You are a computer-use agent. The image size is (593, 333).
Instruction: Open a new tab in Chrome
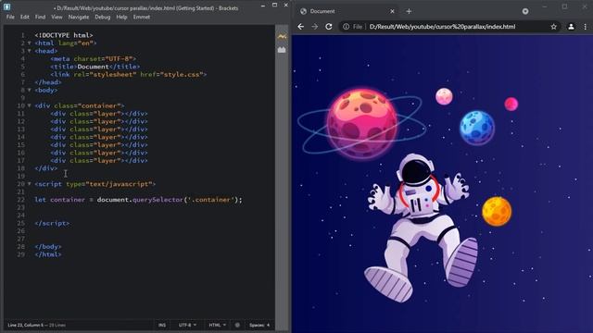(x=409, y=11)
